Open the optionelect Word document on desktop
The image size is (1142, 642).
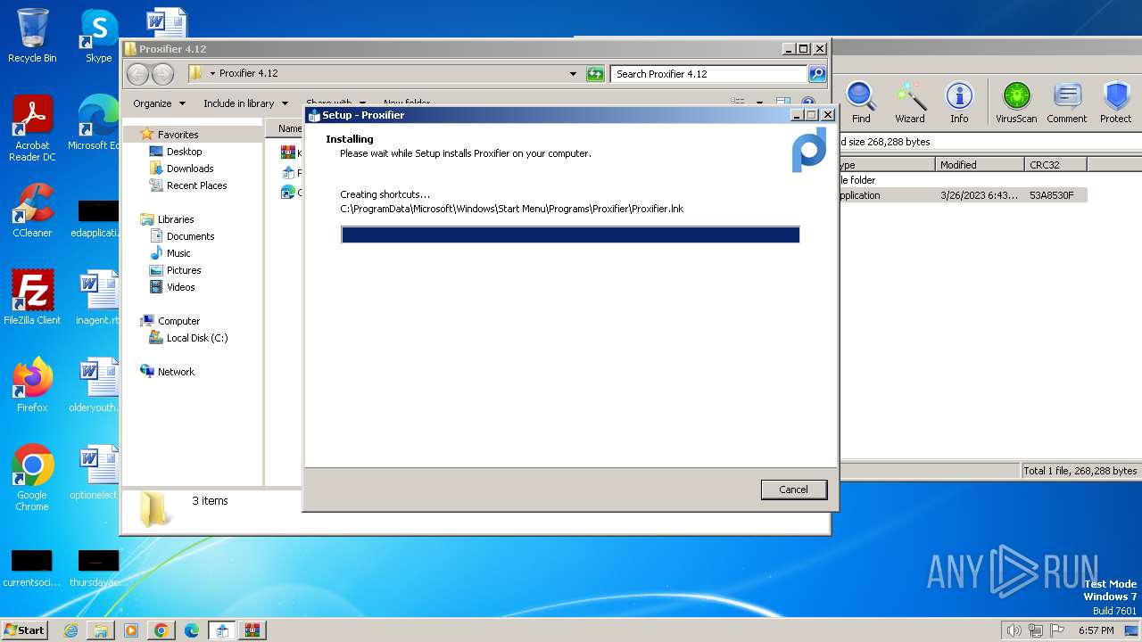pos(95,473)
